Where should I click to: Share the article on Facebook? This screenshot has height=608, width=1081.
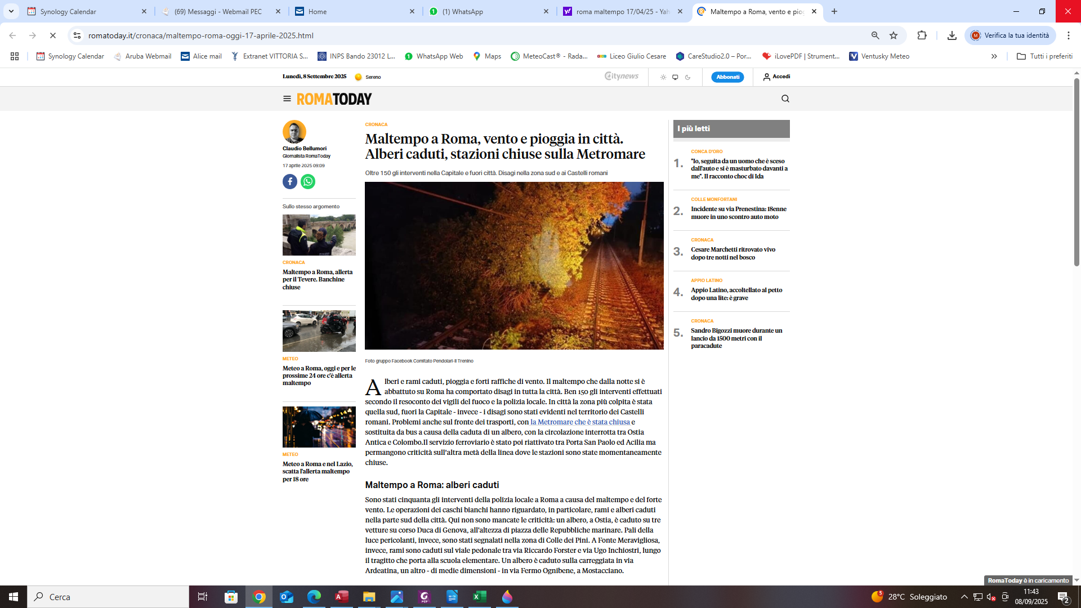289,181
